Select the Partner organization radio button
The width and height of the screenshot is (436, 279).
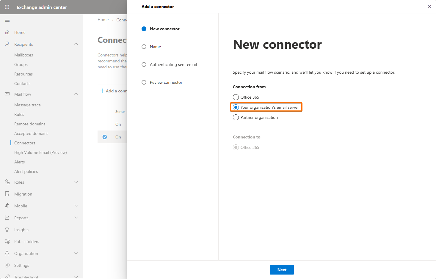(x=236, y=117)
